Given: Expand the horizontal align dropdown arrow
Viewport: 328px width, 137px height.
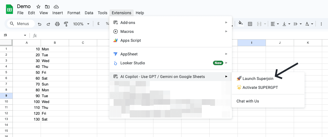Looking at the screenshot, I should click(x=278, y=24).
